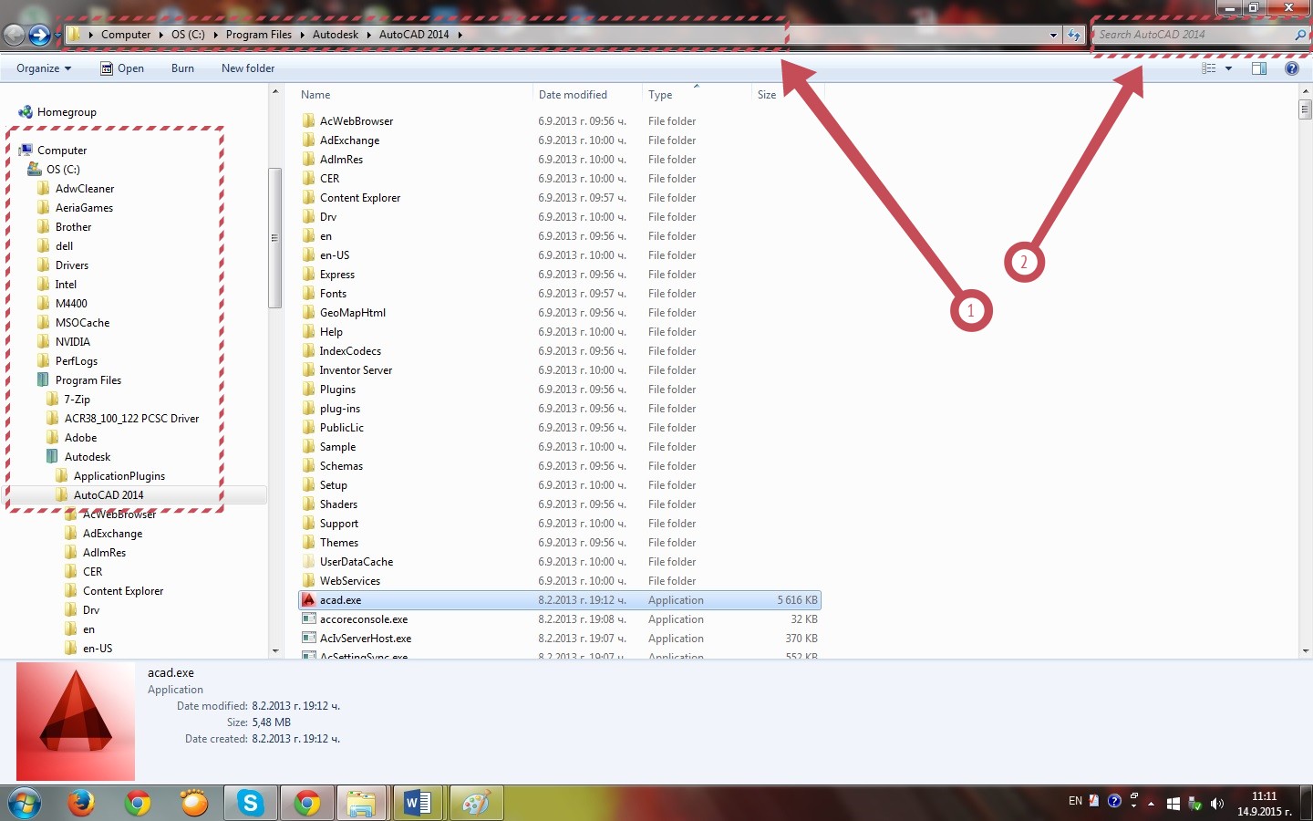Select NVIDIA folder in the navigation tree
Image resolution: width=1313 pixels, height=821 pixels.
tap(72, 342)
